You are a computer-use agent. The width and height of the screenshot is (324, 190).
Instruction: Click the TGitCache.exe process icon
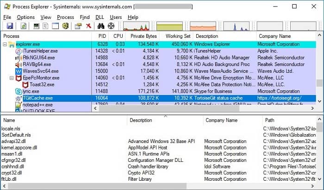[19, 98]
